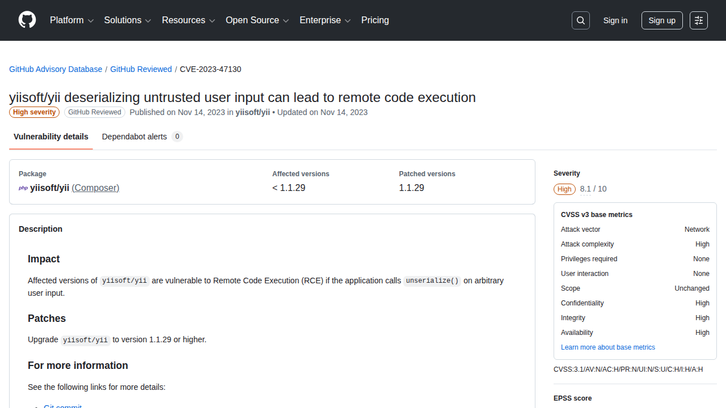Viewport: 726px width, 408px height.
Task: Click the High severity label
Action: pyautogui.click(x=34, y=112)
